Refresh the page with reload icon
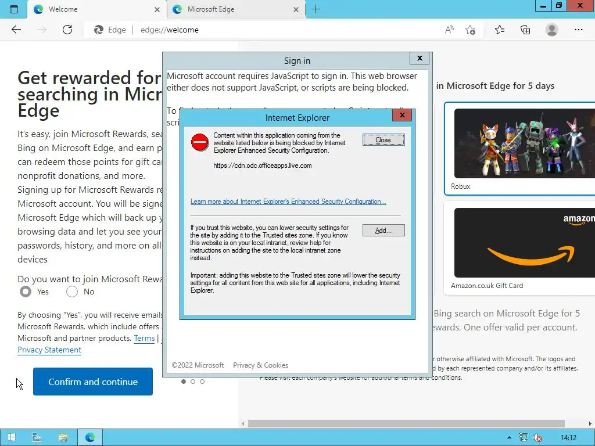595x446 pixels. 67,30
